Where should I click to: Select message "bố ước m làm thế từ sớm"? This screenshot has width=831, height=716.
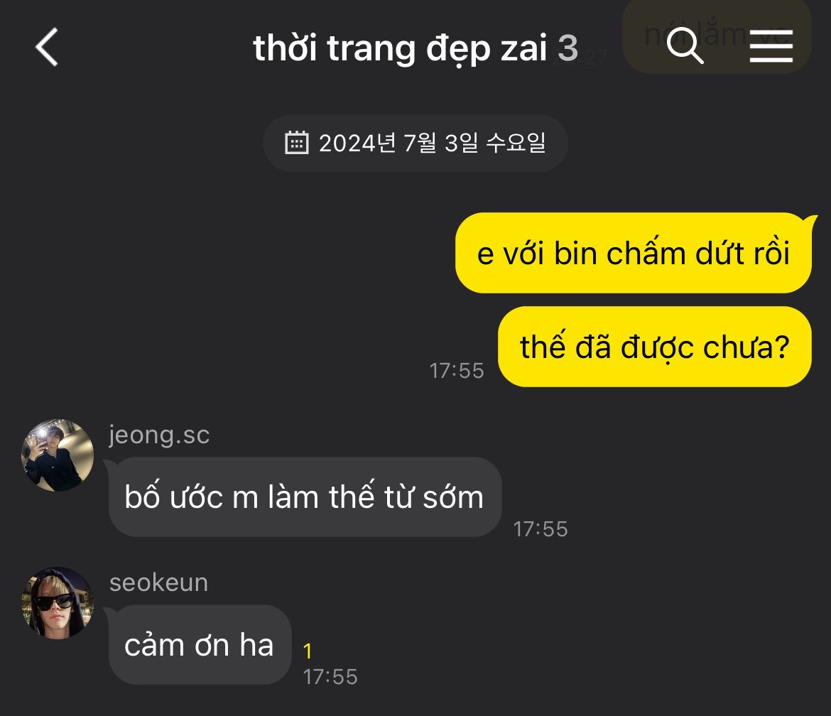[305, 497]
